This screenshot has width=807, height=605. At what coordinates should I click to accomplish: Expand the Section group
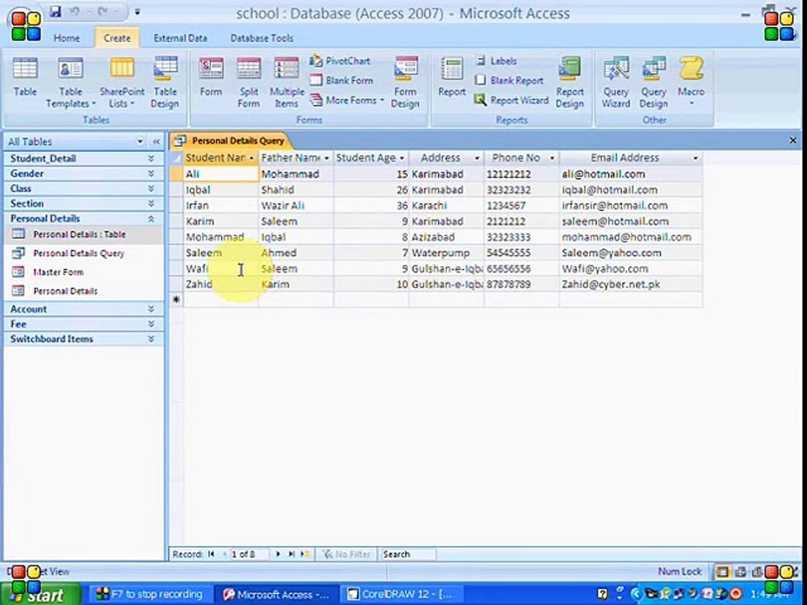click(150, 203)
